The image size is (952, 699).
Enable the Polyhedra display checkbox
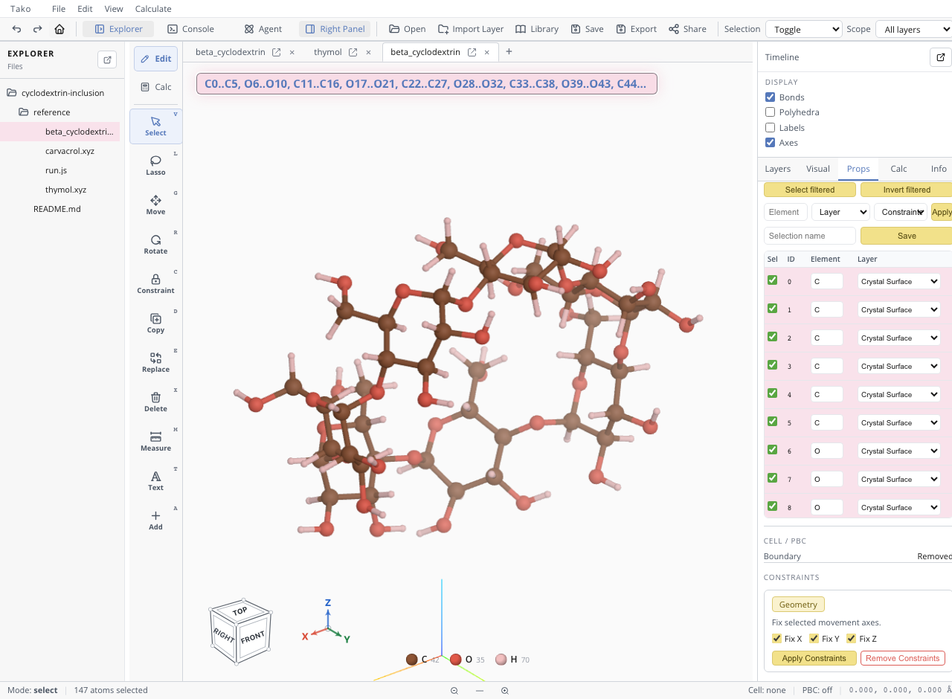click(x=771, y=112)
